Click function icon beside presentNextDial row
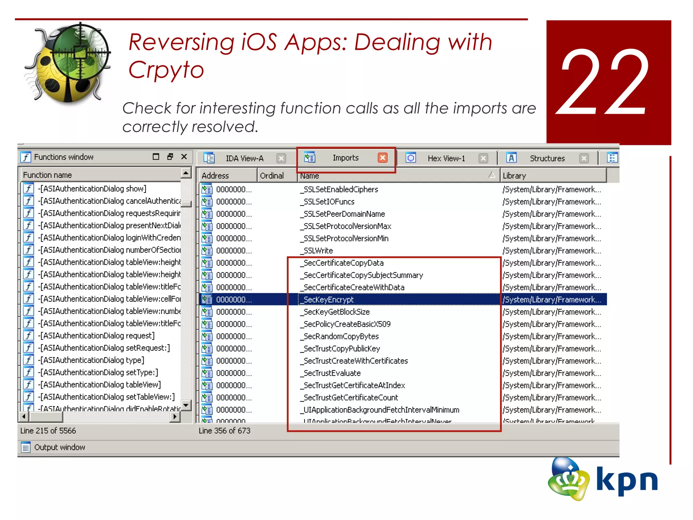Viewport: 693px width, 520px height. tap(29, 225)
